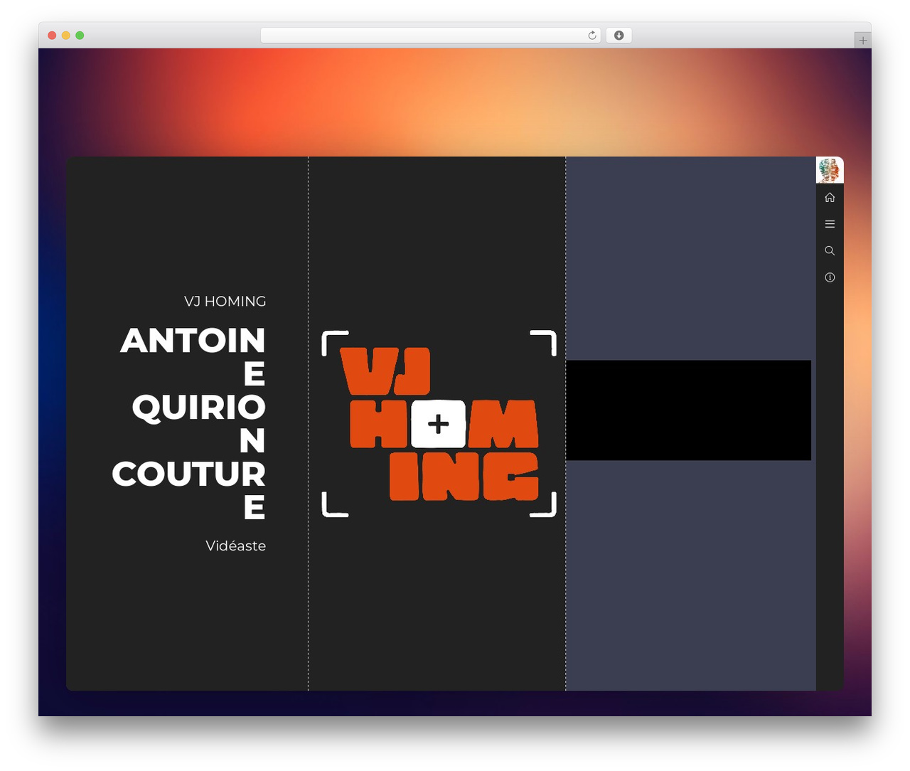Click the Vidéaste subtitle text

(235, 546)
